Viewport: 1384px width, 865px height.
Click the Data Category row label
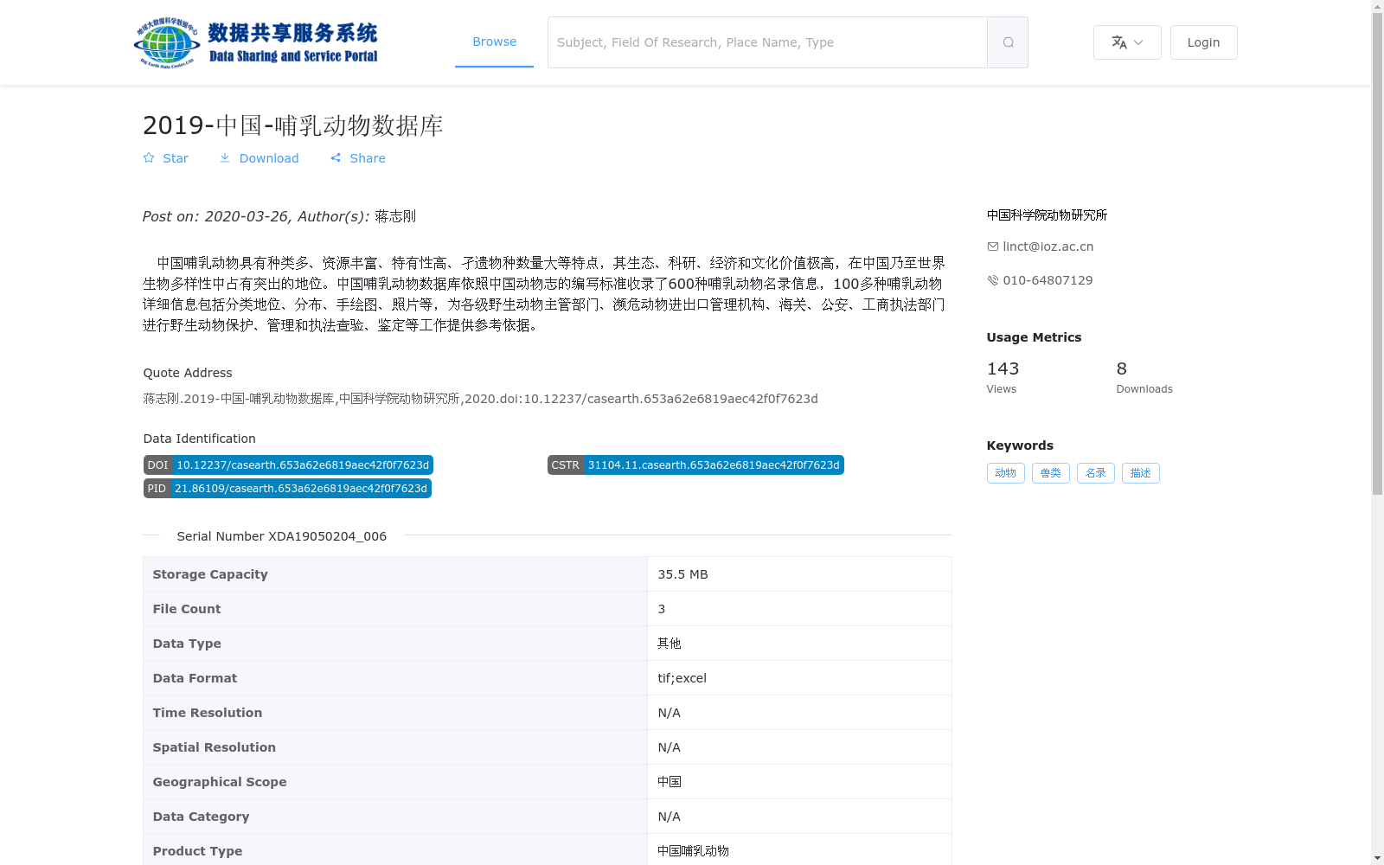pos(201,817)
